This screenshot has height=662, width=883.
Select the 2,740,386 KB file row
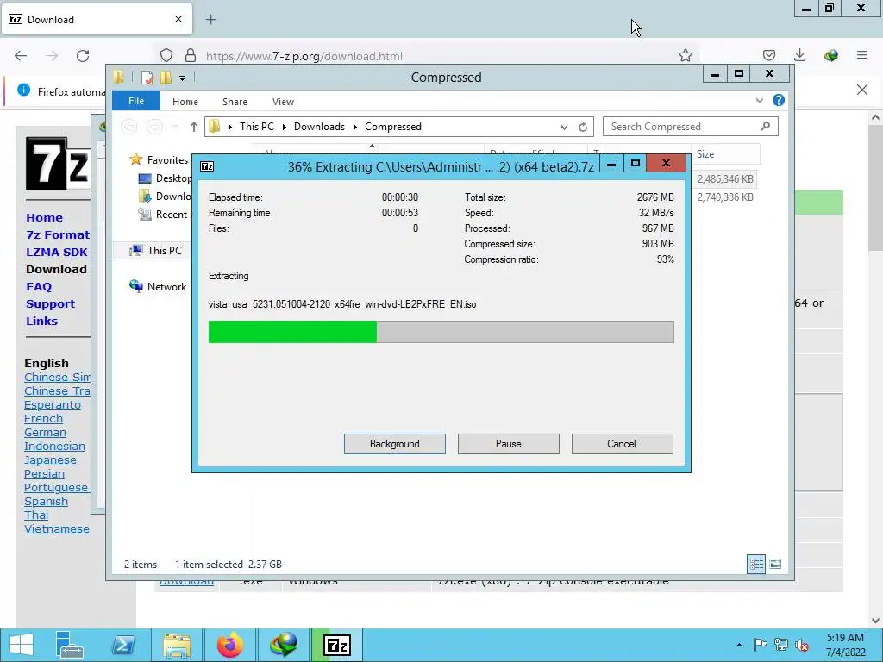point(725,197)
